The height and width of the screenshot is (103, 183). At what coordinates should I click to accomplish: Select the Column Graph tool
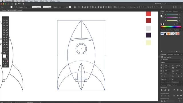click(7, 47)
